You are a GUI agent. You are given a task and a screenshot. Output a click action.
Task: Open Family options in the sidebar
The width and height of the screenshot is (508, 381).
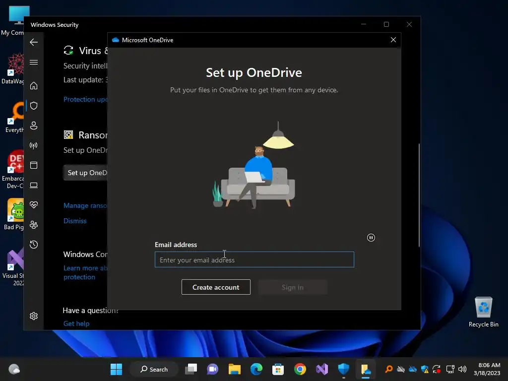[34, 225]
